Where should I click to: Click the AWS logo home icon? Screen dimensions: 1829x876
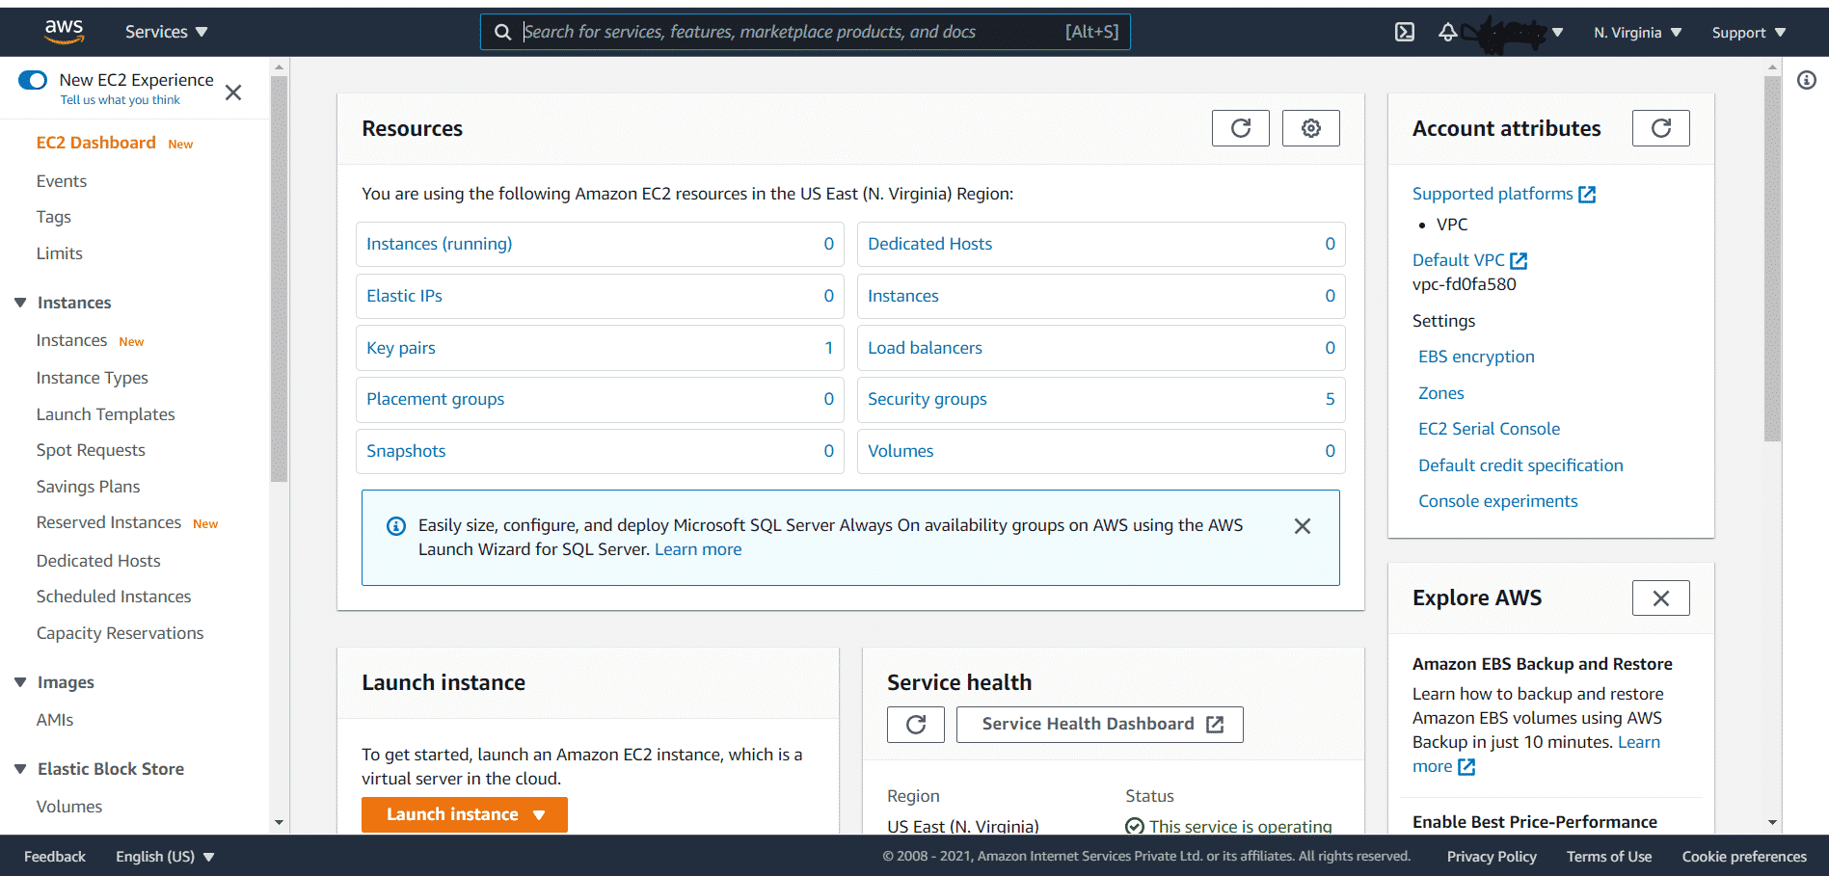click(65, 32)
